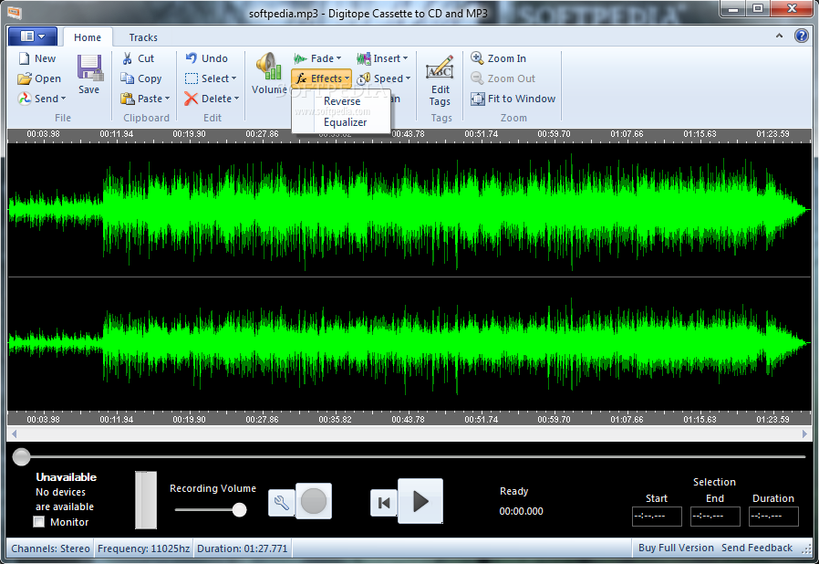The image size is (819, 564).
Task: Zoom In on the waveform
Action: click(x=498, y=58)
